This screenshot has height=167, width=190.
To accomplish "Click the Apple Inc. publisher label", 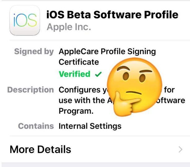I will (x=69, y=27).
